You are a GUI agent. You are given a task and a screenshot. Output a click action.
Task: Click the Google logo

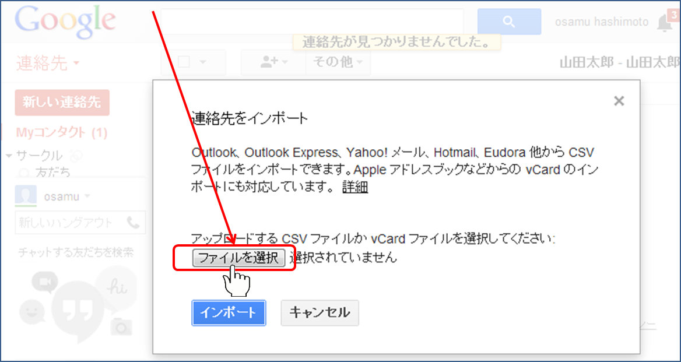click(65, 22)
